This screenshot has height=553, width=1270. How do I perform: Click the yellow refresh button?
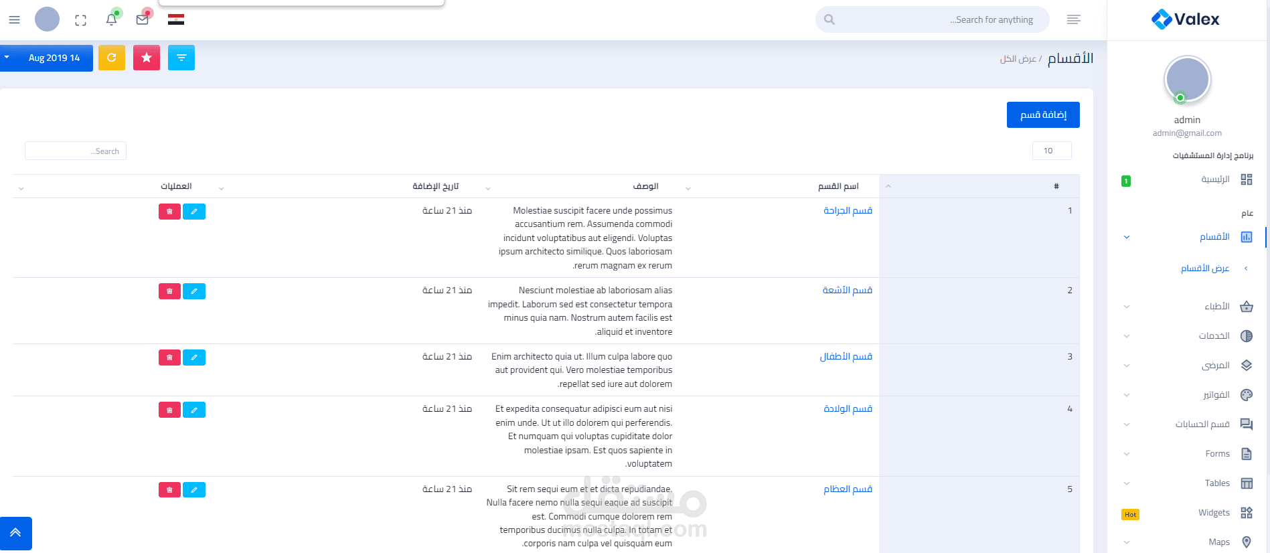pos(112,58)
